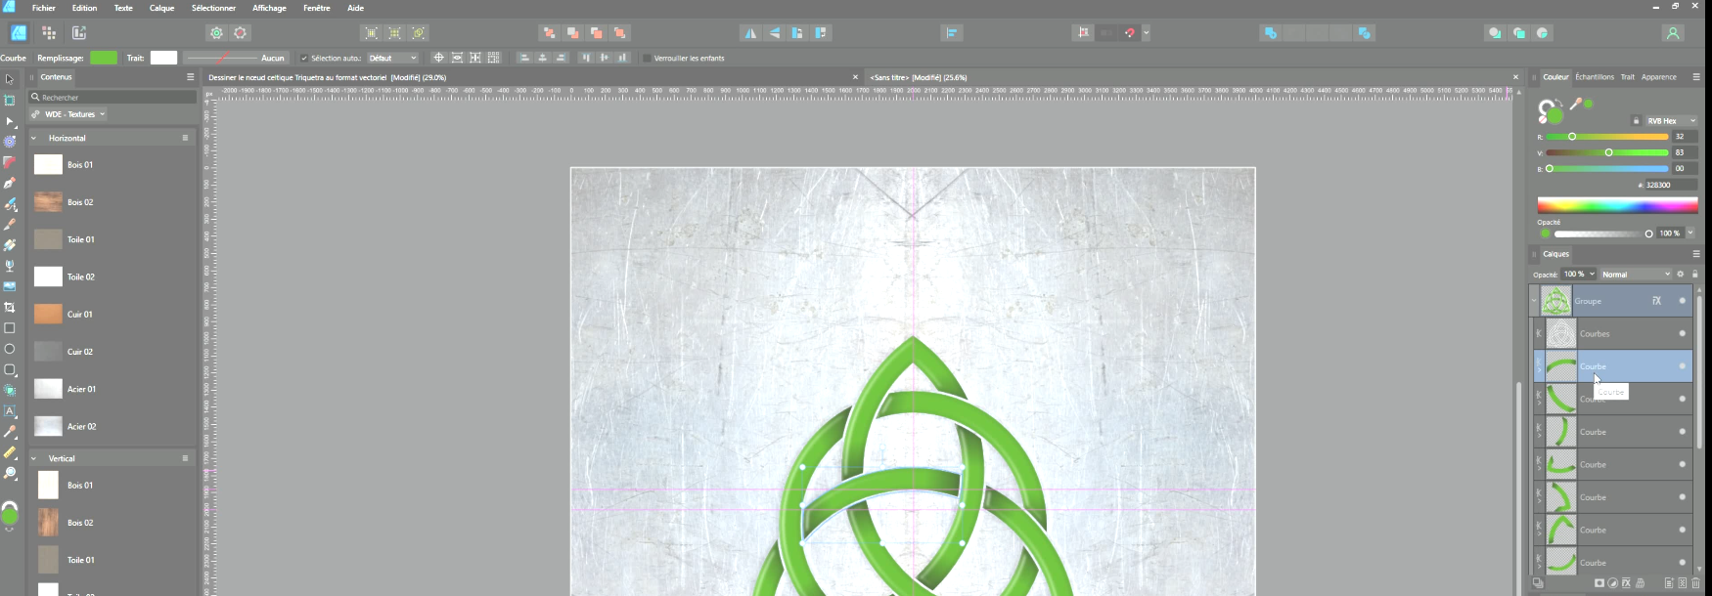
Task: Hide the Courbes layer via its visibility dot
Action: pos(1682,334)
